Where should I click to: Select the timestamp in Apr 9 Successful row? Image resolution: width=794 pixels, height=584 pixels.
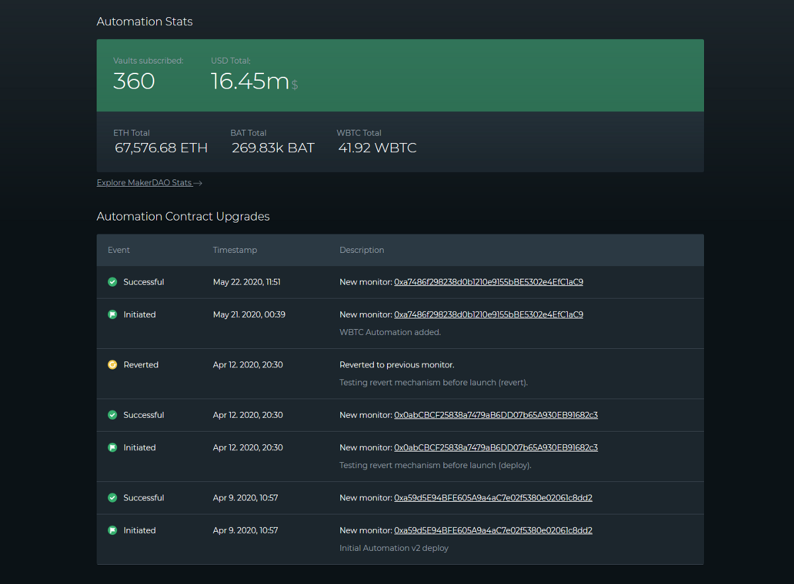pyautogui.click(x=245, y=498)
